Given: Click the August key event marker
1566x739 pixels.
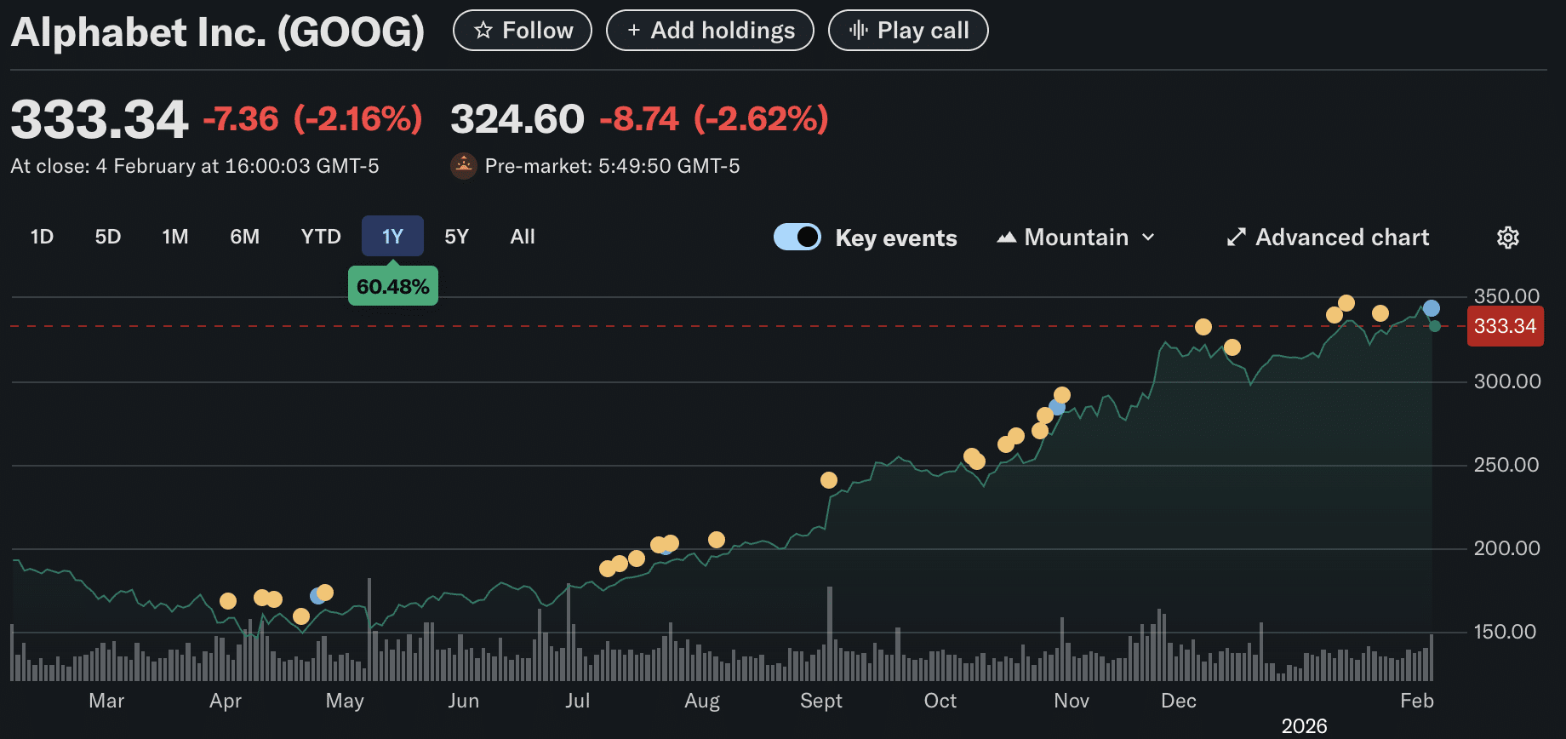Looking at the screenshot, I should click(x=717, y=540).
